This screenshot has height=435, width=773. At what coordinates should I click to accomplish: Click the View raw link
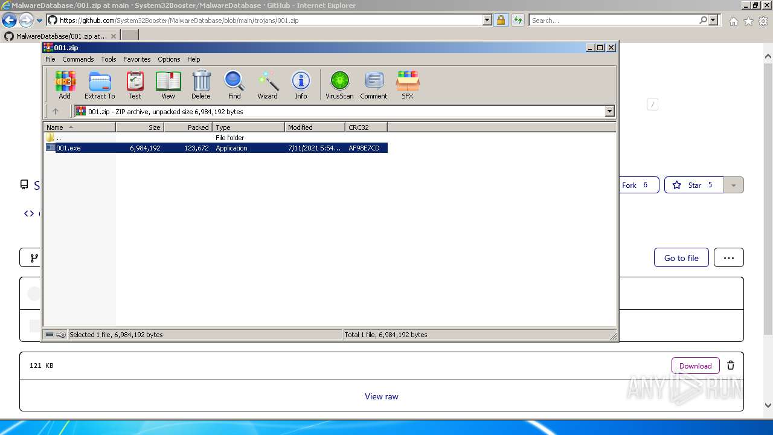click(x=382, y=396)
